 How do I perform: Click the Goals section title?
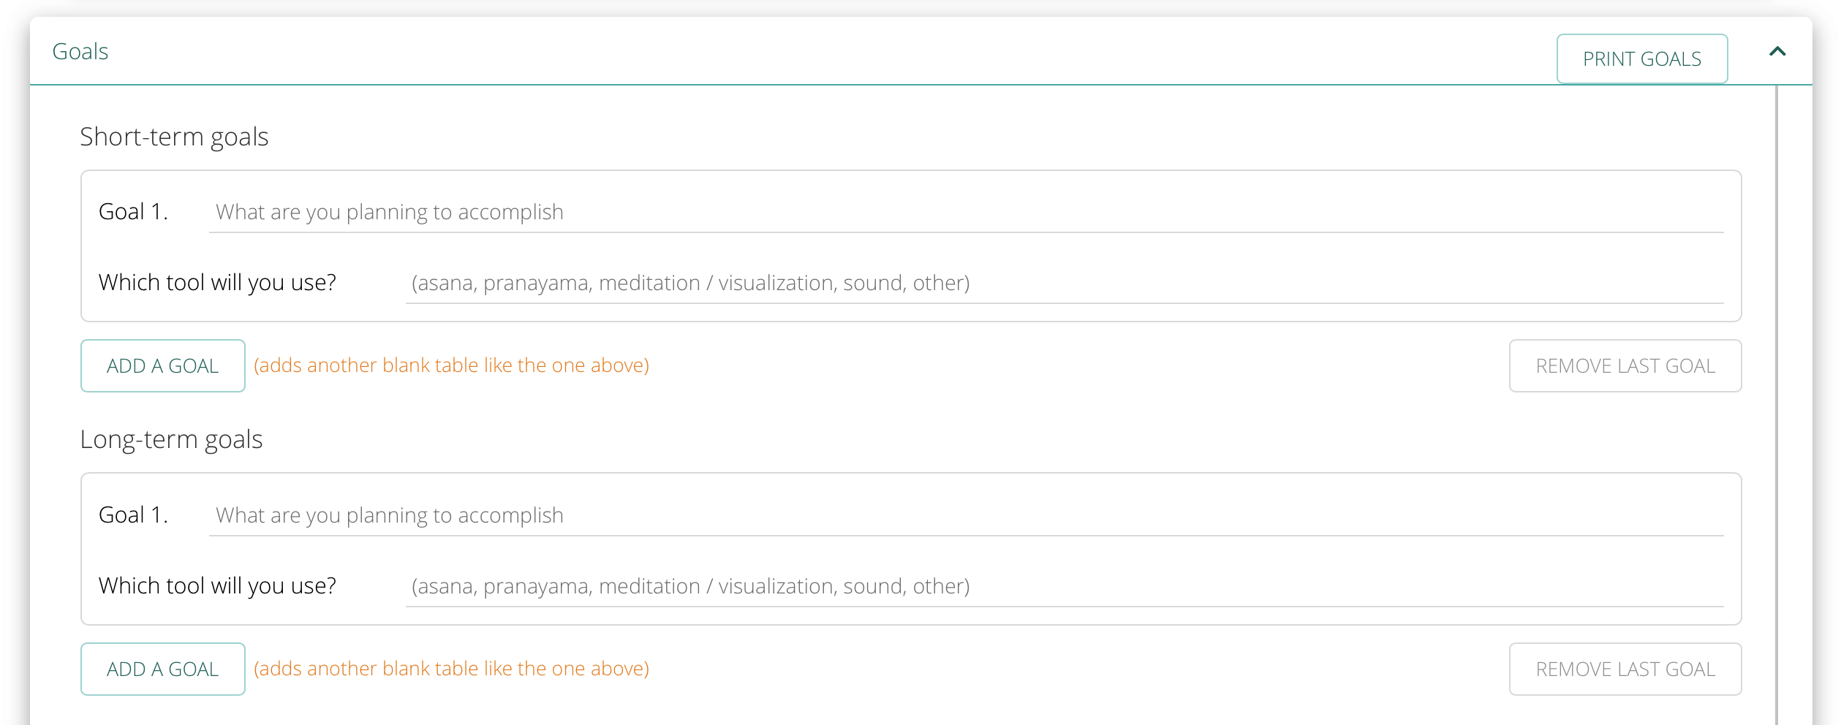click(80, 52)
